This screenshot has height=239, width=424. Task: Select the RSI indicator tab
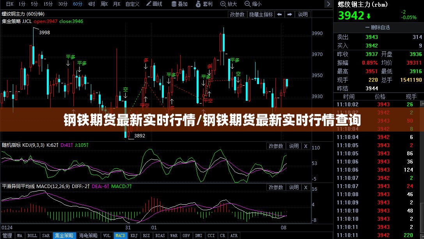(147, 235)
